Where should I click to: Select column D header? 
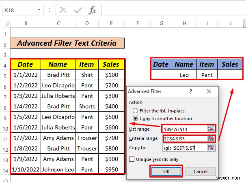(x=87, y=23)
